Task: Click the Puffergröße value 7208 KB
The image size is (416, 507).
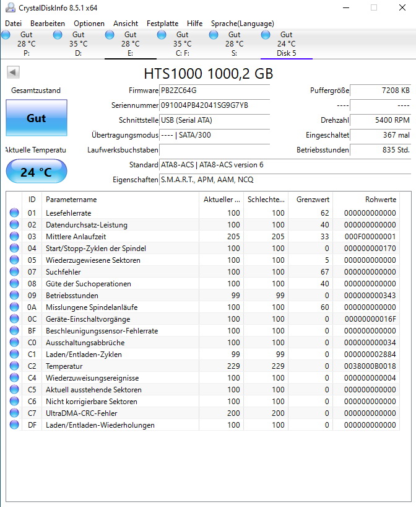Action: [x=381, y=90]
